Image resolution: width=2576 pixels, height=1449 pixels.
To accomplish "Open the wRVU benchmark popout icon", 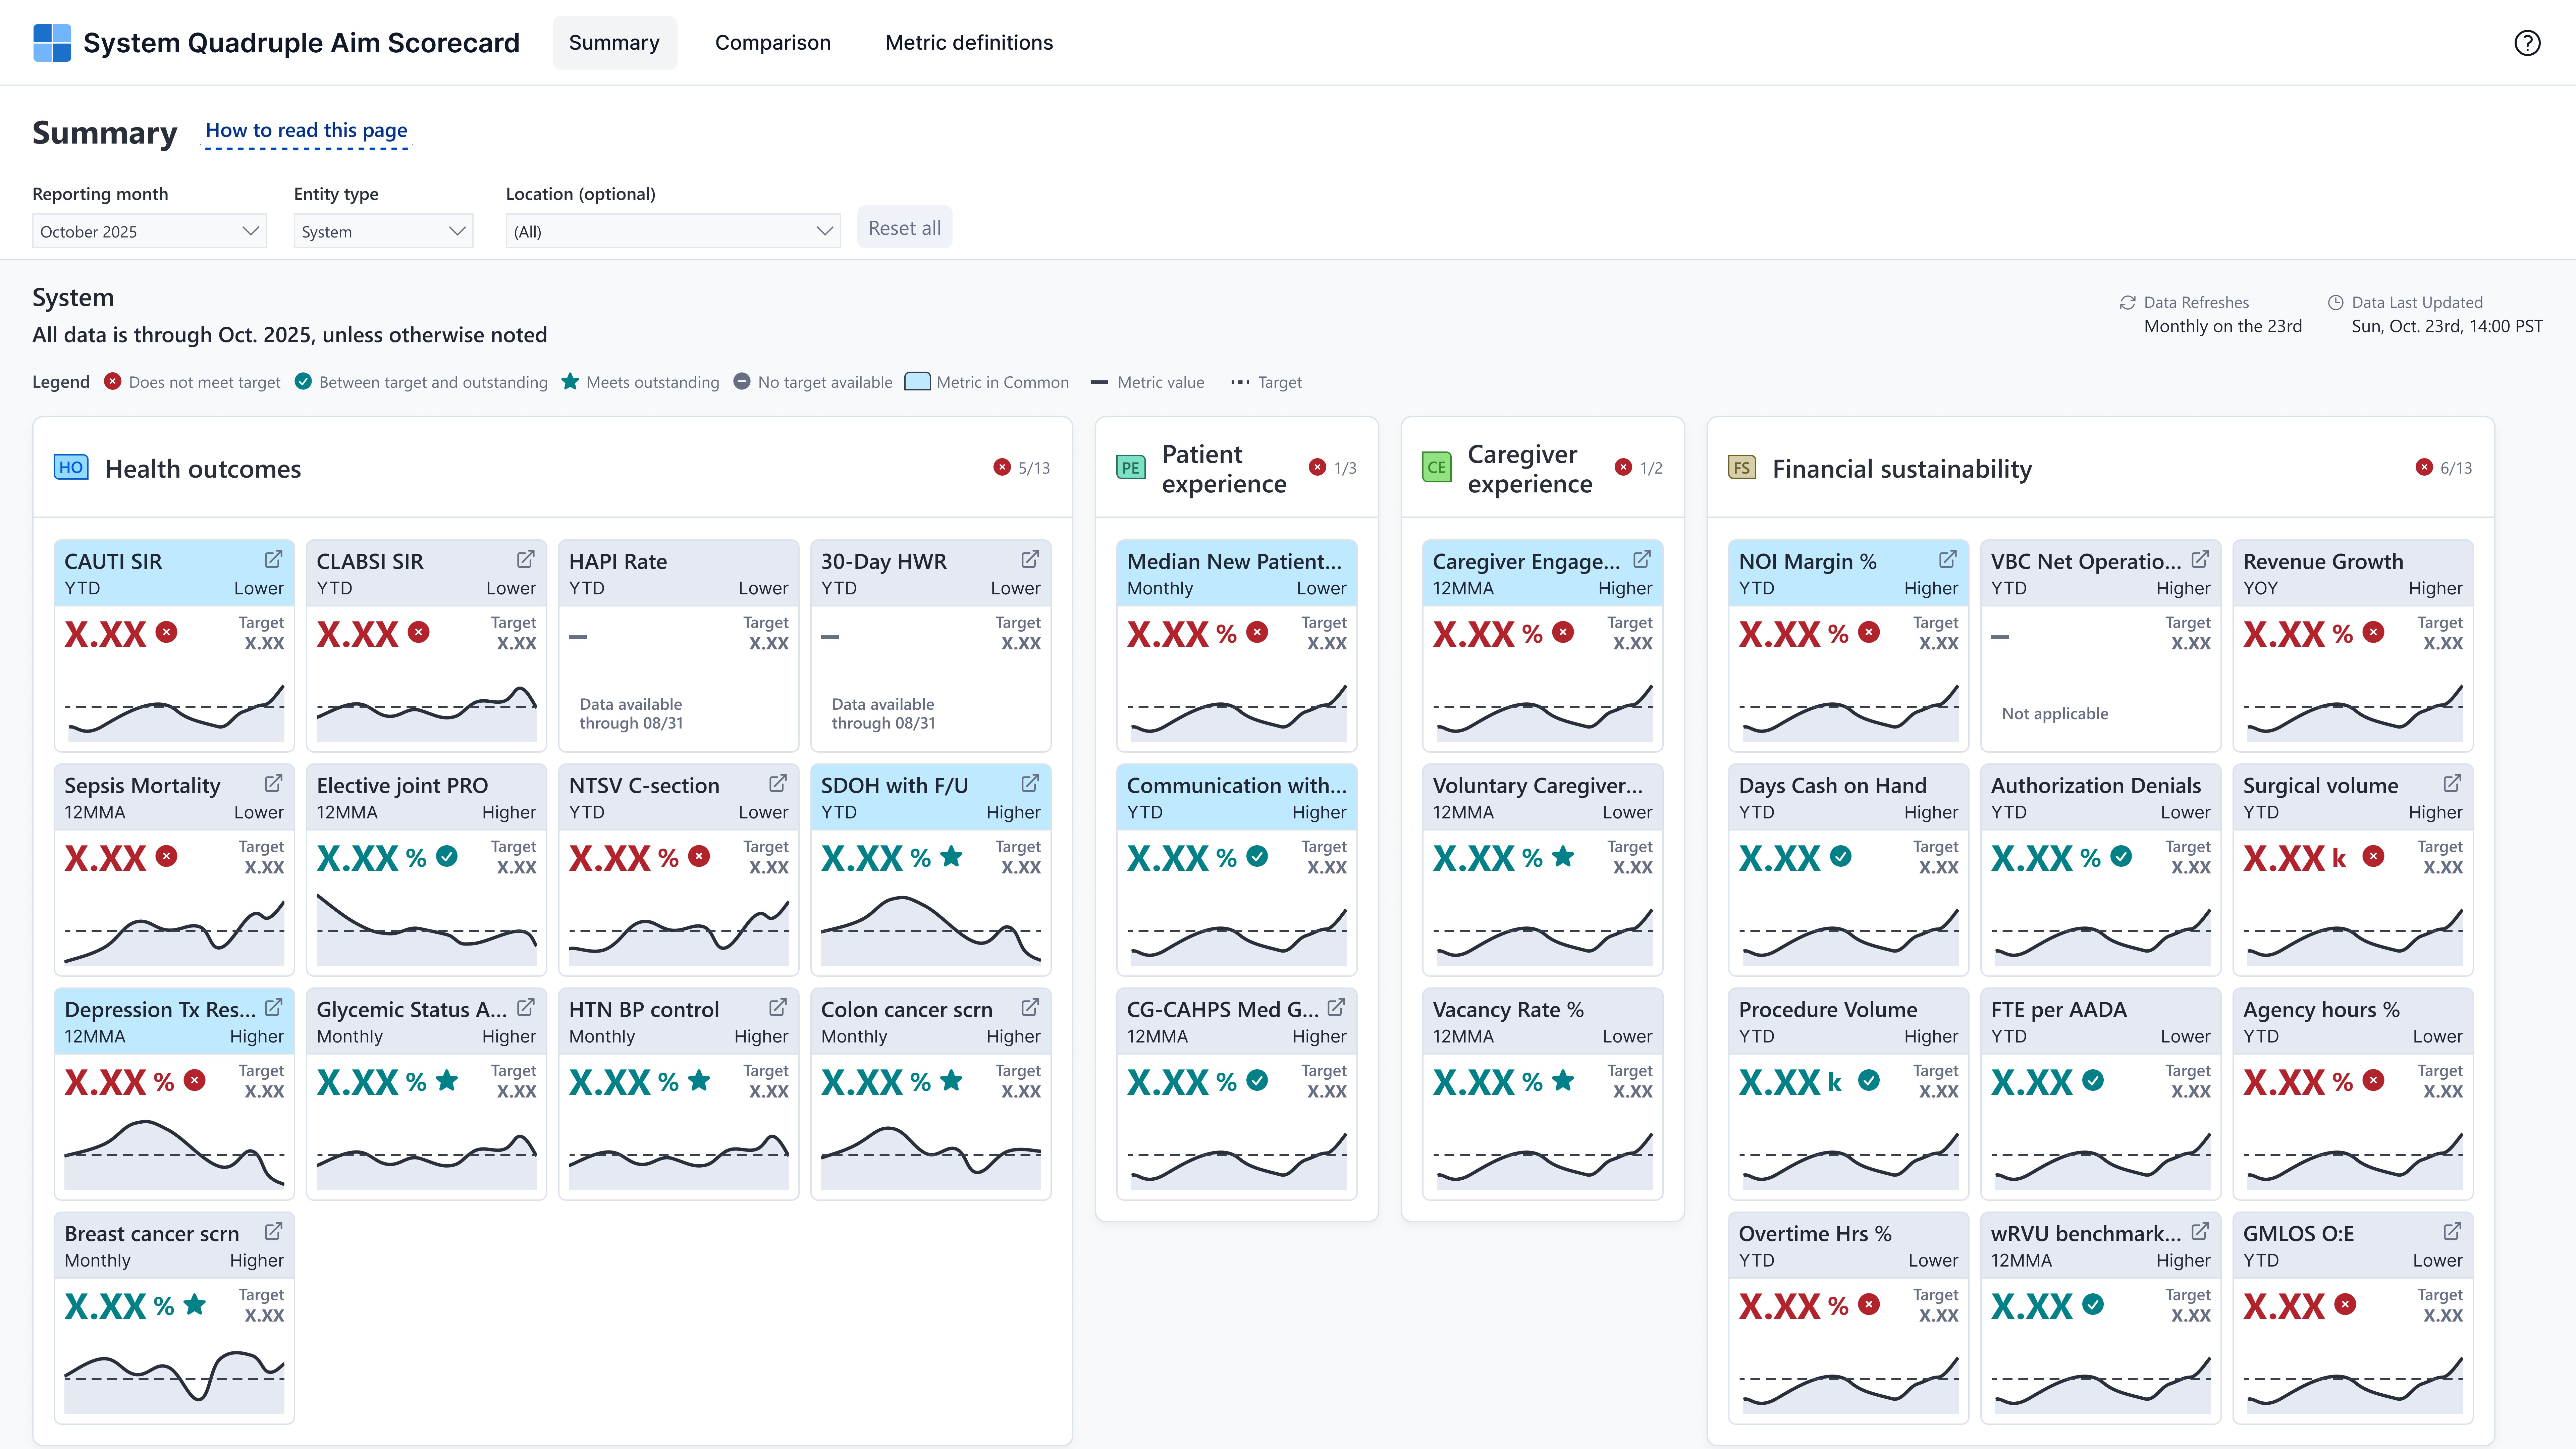I will tap(2200, 1231).
